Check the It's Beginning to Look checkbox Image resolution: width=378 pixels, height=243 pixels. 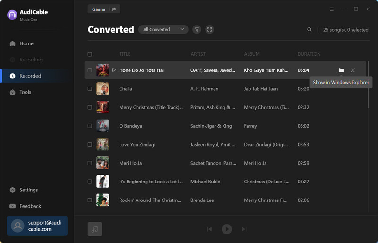pos(90,182)
